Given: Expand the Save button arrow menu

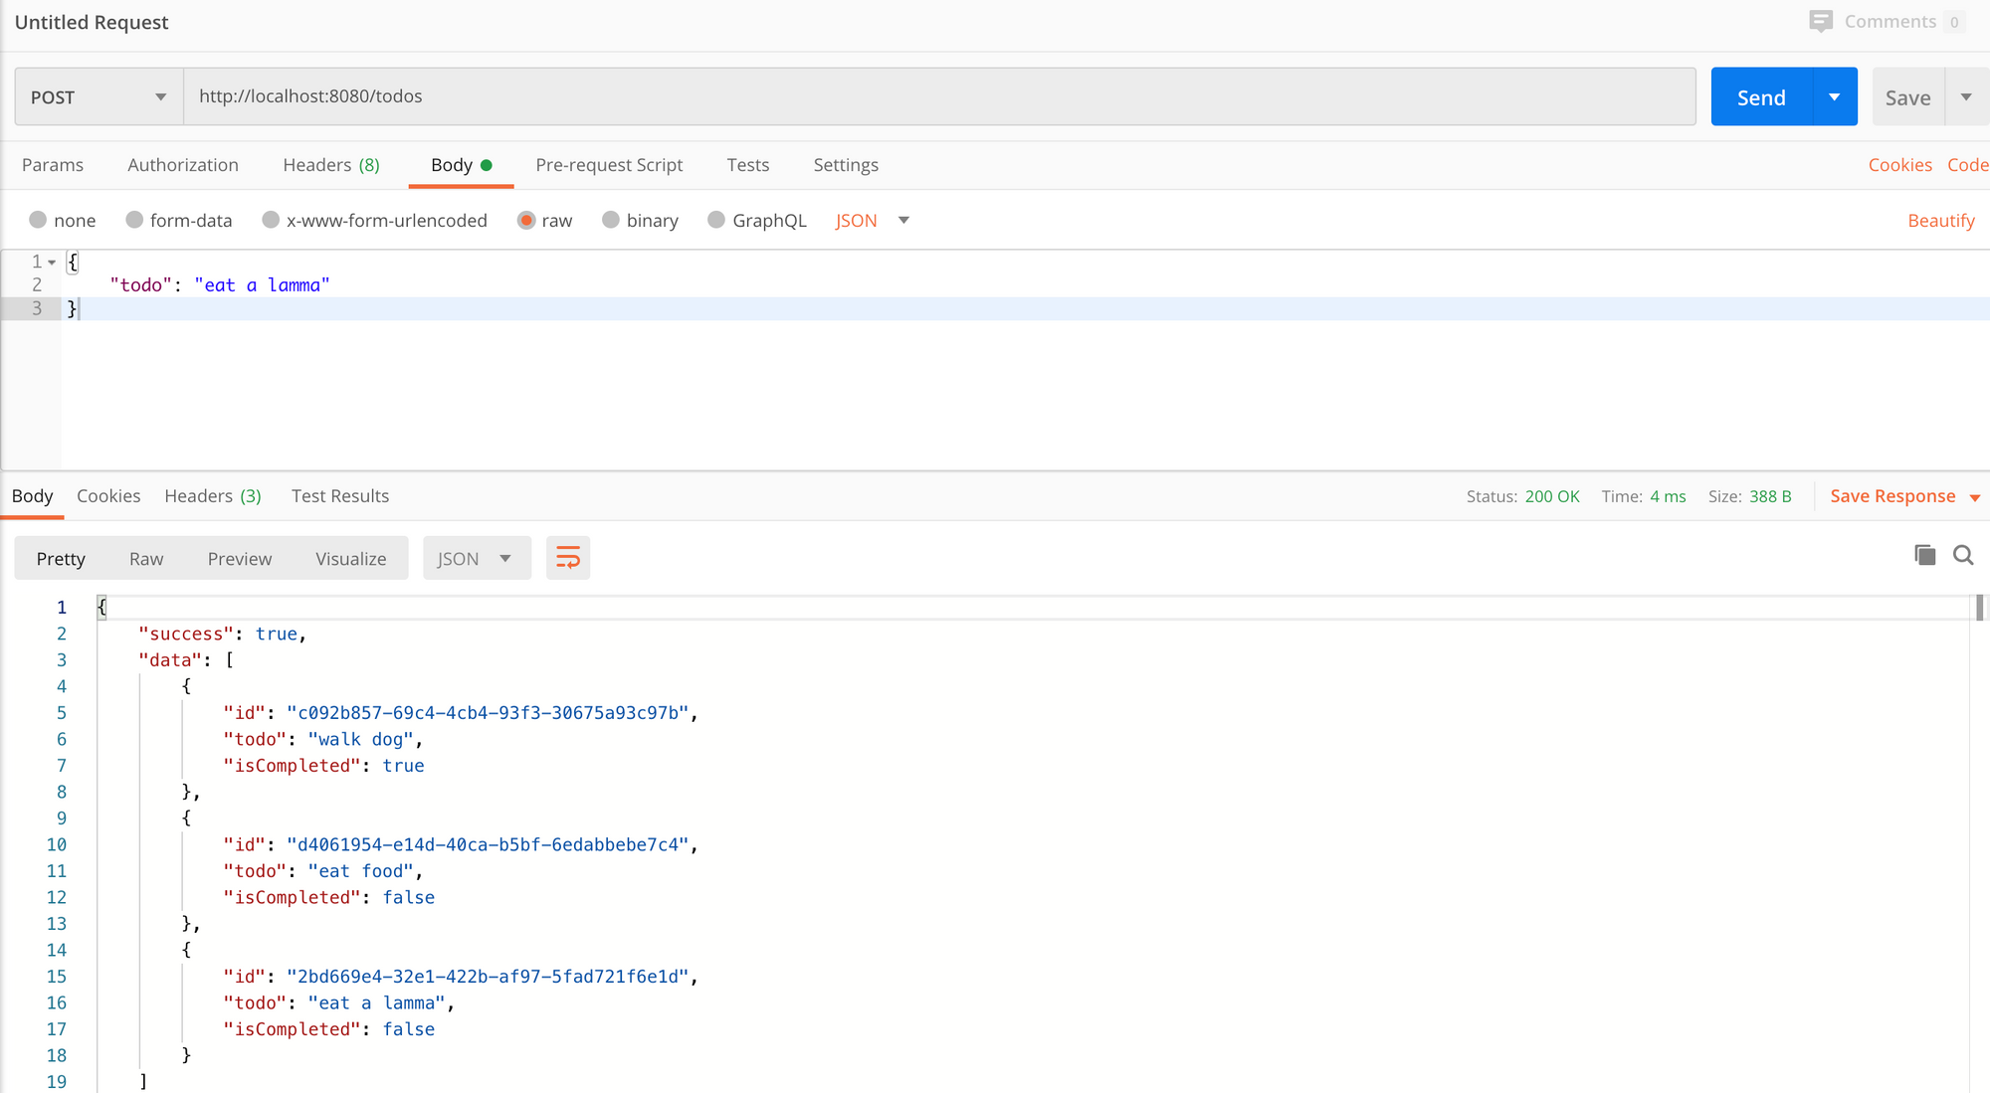Looking at the screenshot, I should (1966, 97).
